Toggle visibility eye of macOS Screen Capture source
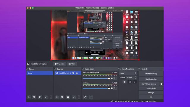 click(x=73, y=73)
